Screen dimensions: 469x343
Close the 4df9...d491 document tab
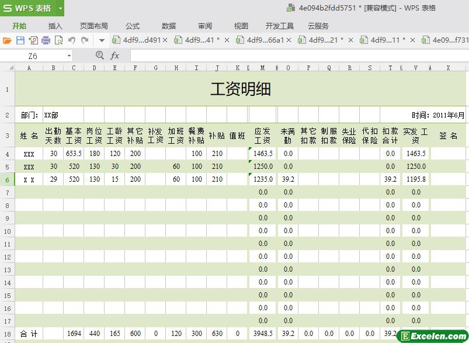pyautogui.click(x=165, y=40)
